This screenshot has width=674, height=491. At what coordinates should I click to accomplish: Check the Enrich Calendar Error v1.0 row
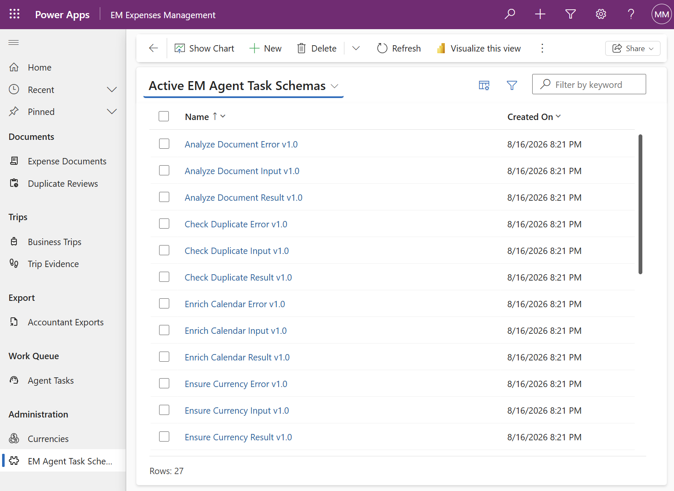tap(164, 303)
